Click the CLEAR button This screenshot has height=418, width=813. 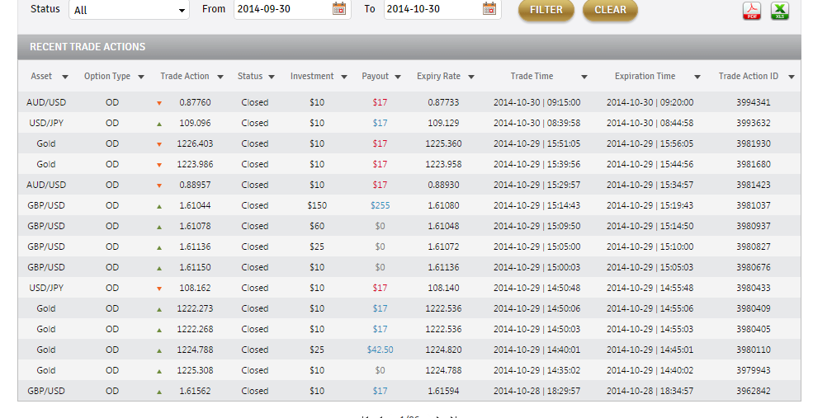[x=610, y=10]
